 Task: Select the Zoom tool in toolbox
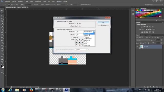pos(2,62)
